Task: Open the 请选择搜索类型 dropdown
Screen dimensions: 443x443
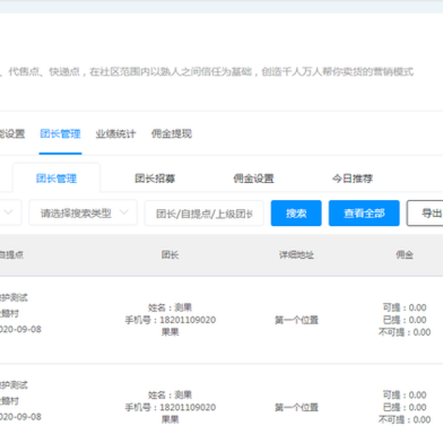Action: pyautogui.click(x=76, y=213)
